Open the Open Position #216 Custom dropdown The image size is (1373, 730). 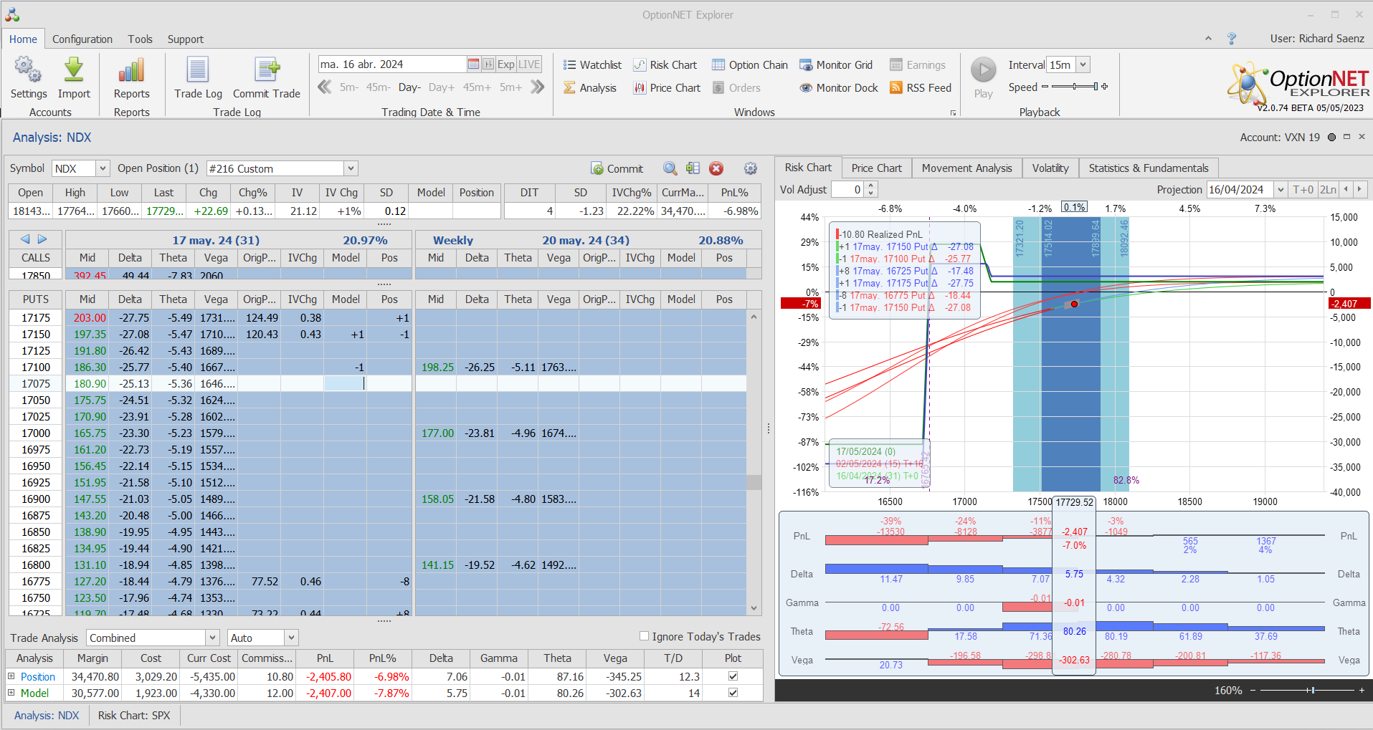pyautogui.click(x=351, y=168)
